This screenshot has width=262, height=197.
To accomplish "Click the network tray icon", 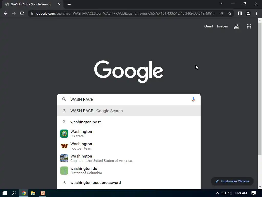I will point(224,193).
